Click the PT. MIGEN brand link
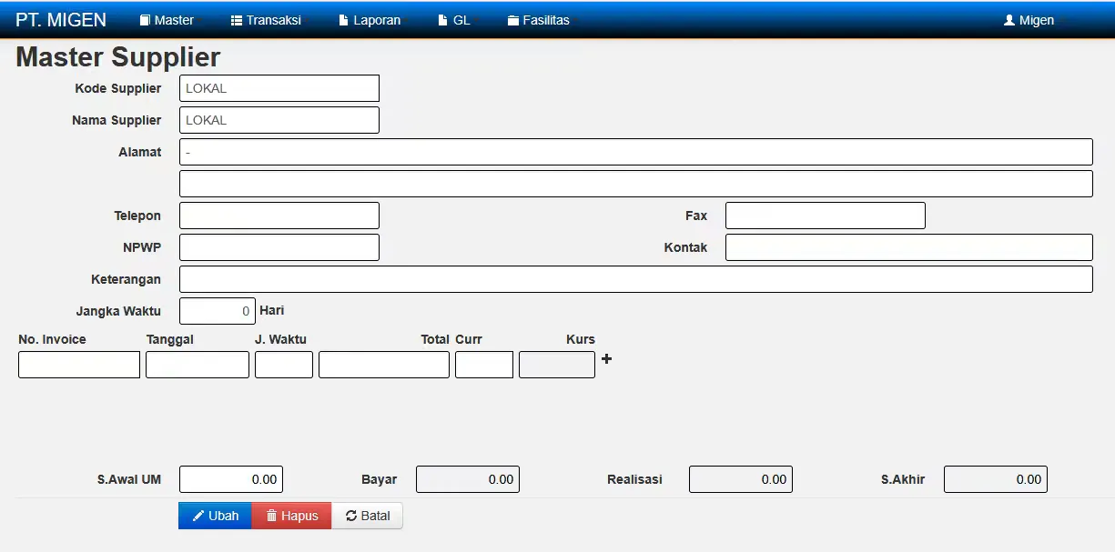The height and width of the screenshot is (552, 1115). coord(61,20)
